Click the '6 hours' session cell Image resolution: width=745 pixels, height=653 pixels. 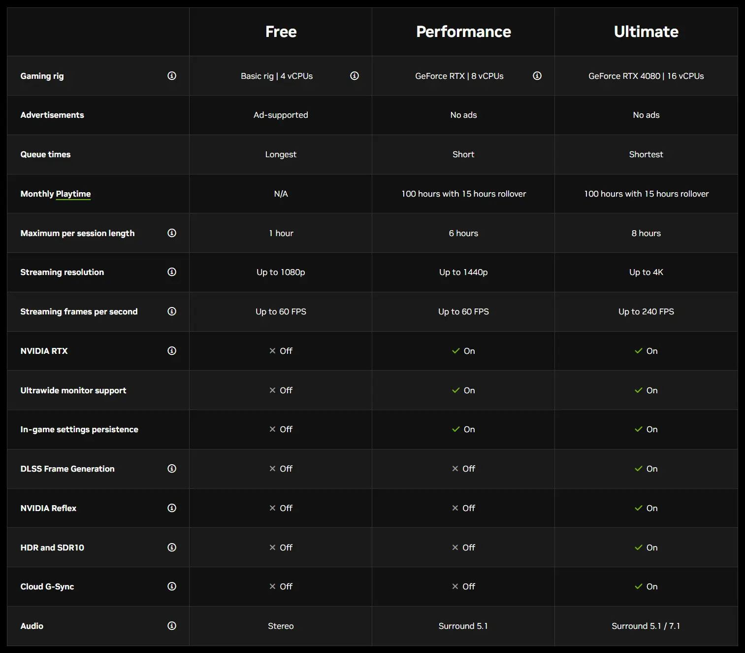coord(463,233)
